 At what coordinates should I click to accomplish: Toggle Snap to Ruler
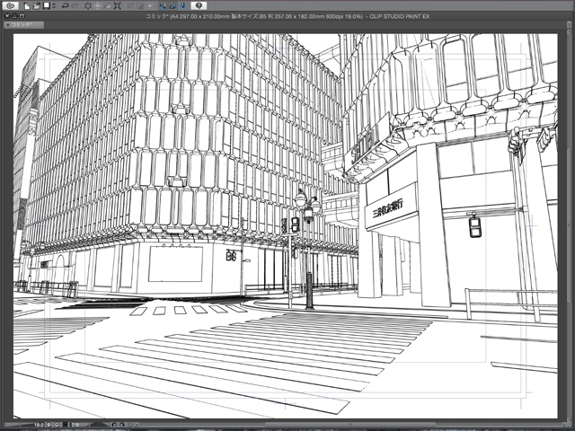[x=163, y=6]
